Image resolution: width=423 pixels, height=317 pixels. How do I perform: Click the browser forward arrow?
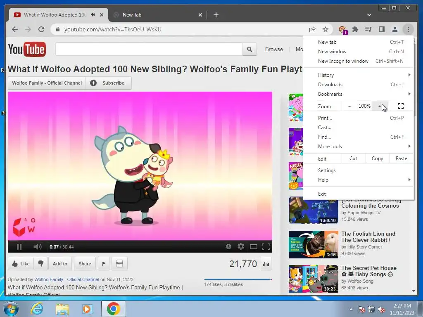coord(28,29)
